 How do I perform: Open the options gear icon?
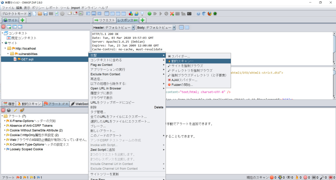pyautogui.click(x=62, y=13)
